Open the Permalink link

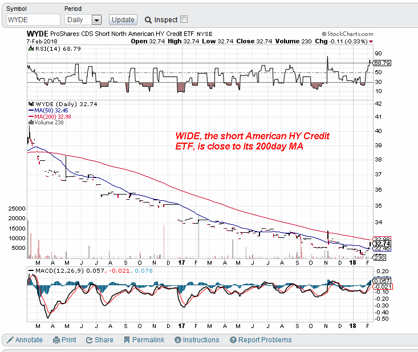pos(148,339)
